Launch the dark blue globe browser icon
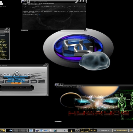The image size is (133, 133). (37, 130)
